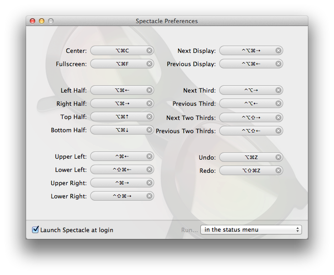
Task: Toggle Launch Spectacle at login checkbox
Action: (x=35, y=229)
